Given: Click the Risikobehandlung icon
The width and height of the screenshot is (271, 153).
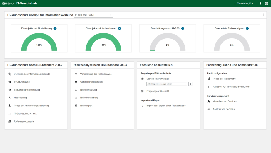Looking at the screenshot, I should point(76,98).
